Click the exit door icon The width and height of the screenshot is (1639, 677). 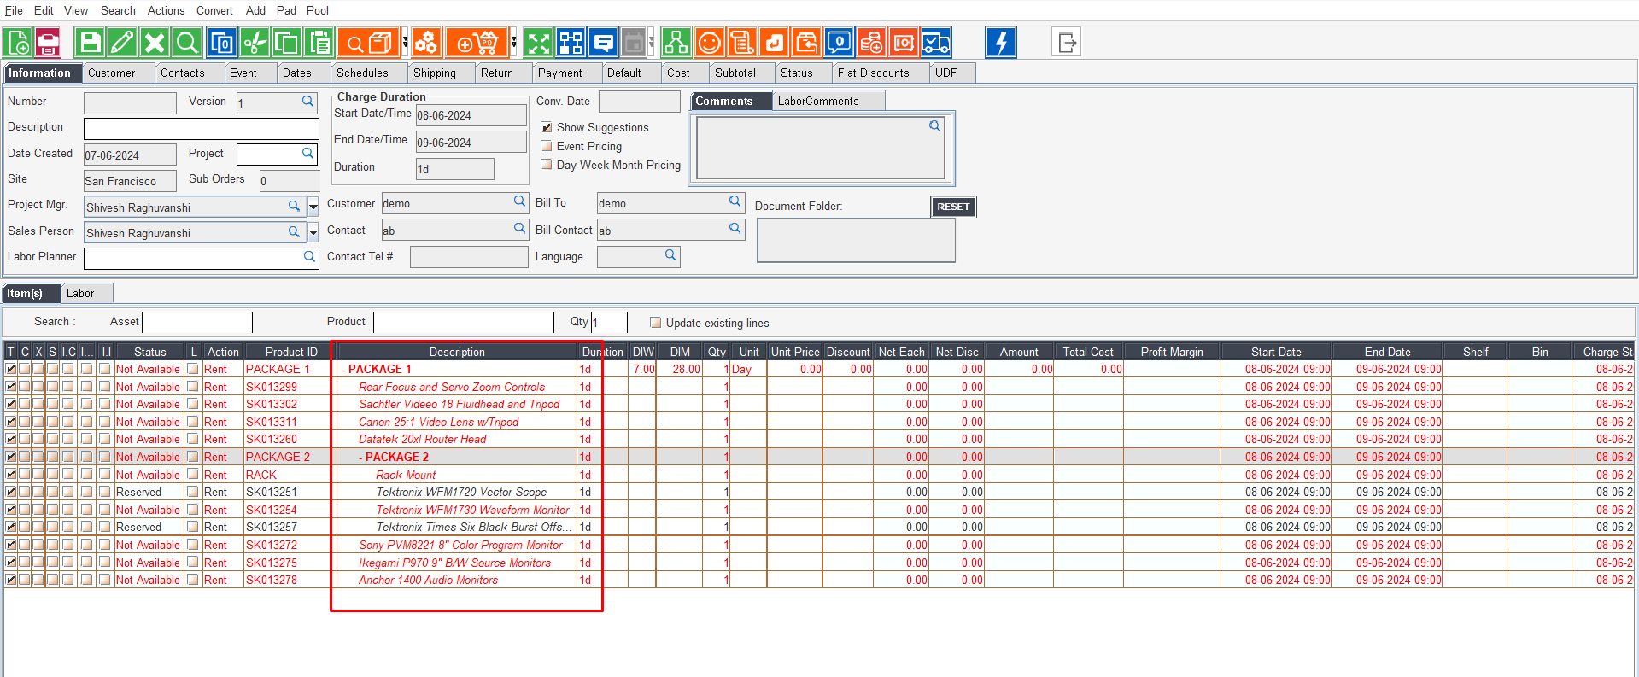(x=1066, y=43)
